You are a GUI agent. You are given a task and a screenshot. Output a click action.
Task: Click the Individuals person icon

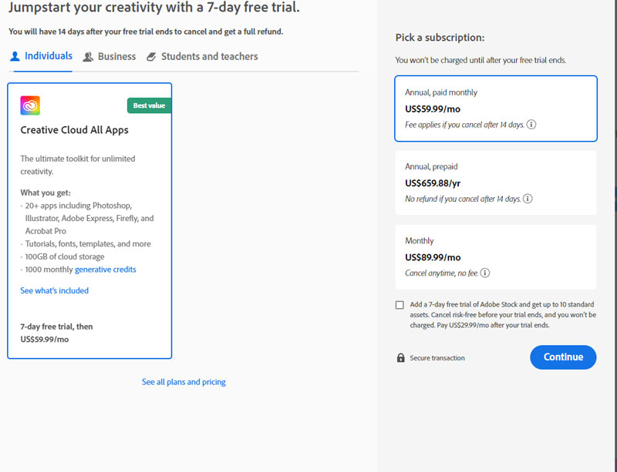15,56
